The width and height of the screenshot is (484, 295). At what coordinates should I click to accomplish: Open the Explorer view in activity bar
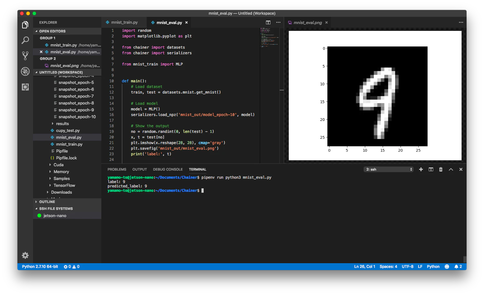[25, 25]
